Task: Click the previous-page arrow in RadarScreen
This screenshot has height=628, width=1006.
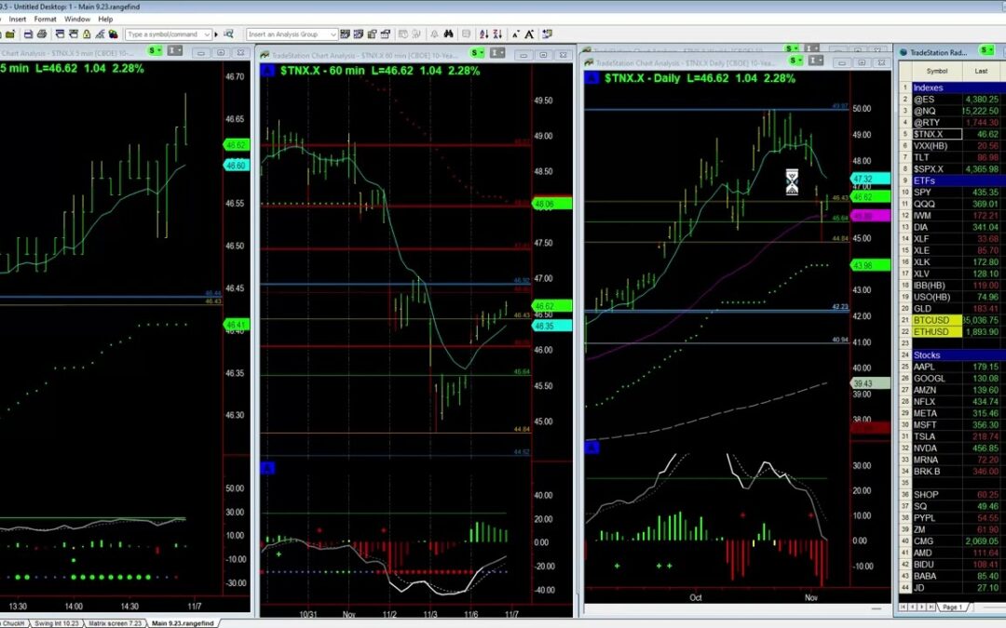Action: 913,607
